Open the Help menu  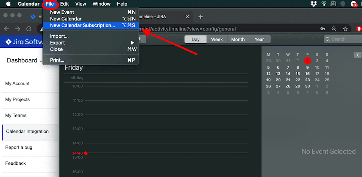(x=122, y=4)
